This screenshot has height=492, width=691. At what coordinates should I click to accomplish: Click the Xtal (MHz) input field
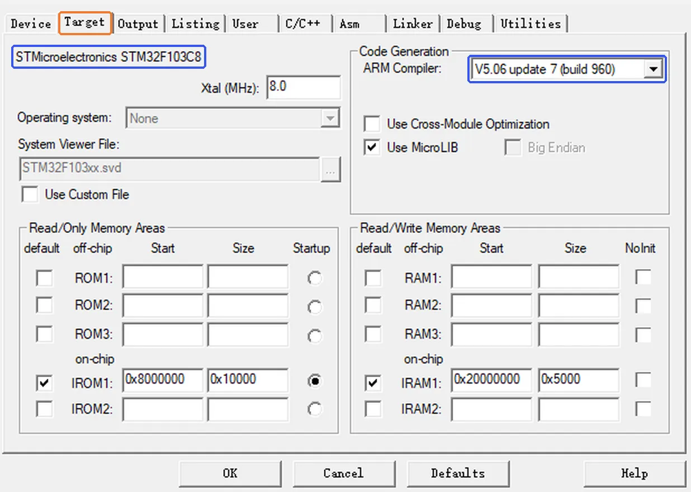click(x=304, y=88)
